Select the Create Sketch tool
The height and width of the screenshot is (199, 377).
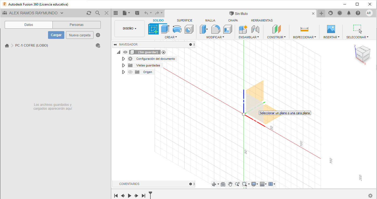[153, 29]
